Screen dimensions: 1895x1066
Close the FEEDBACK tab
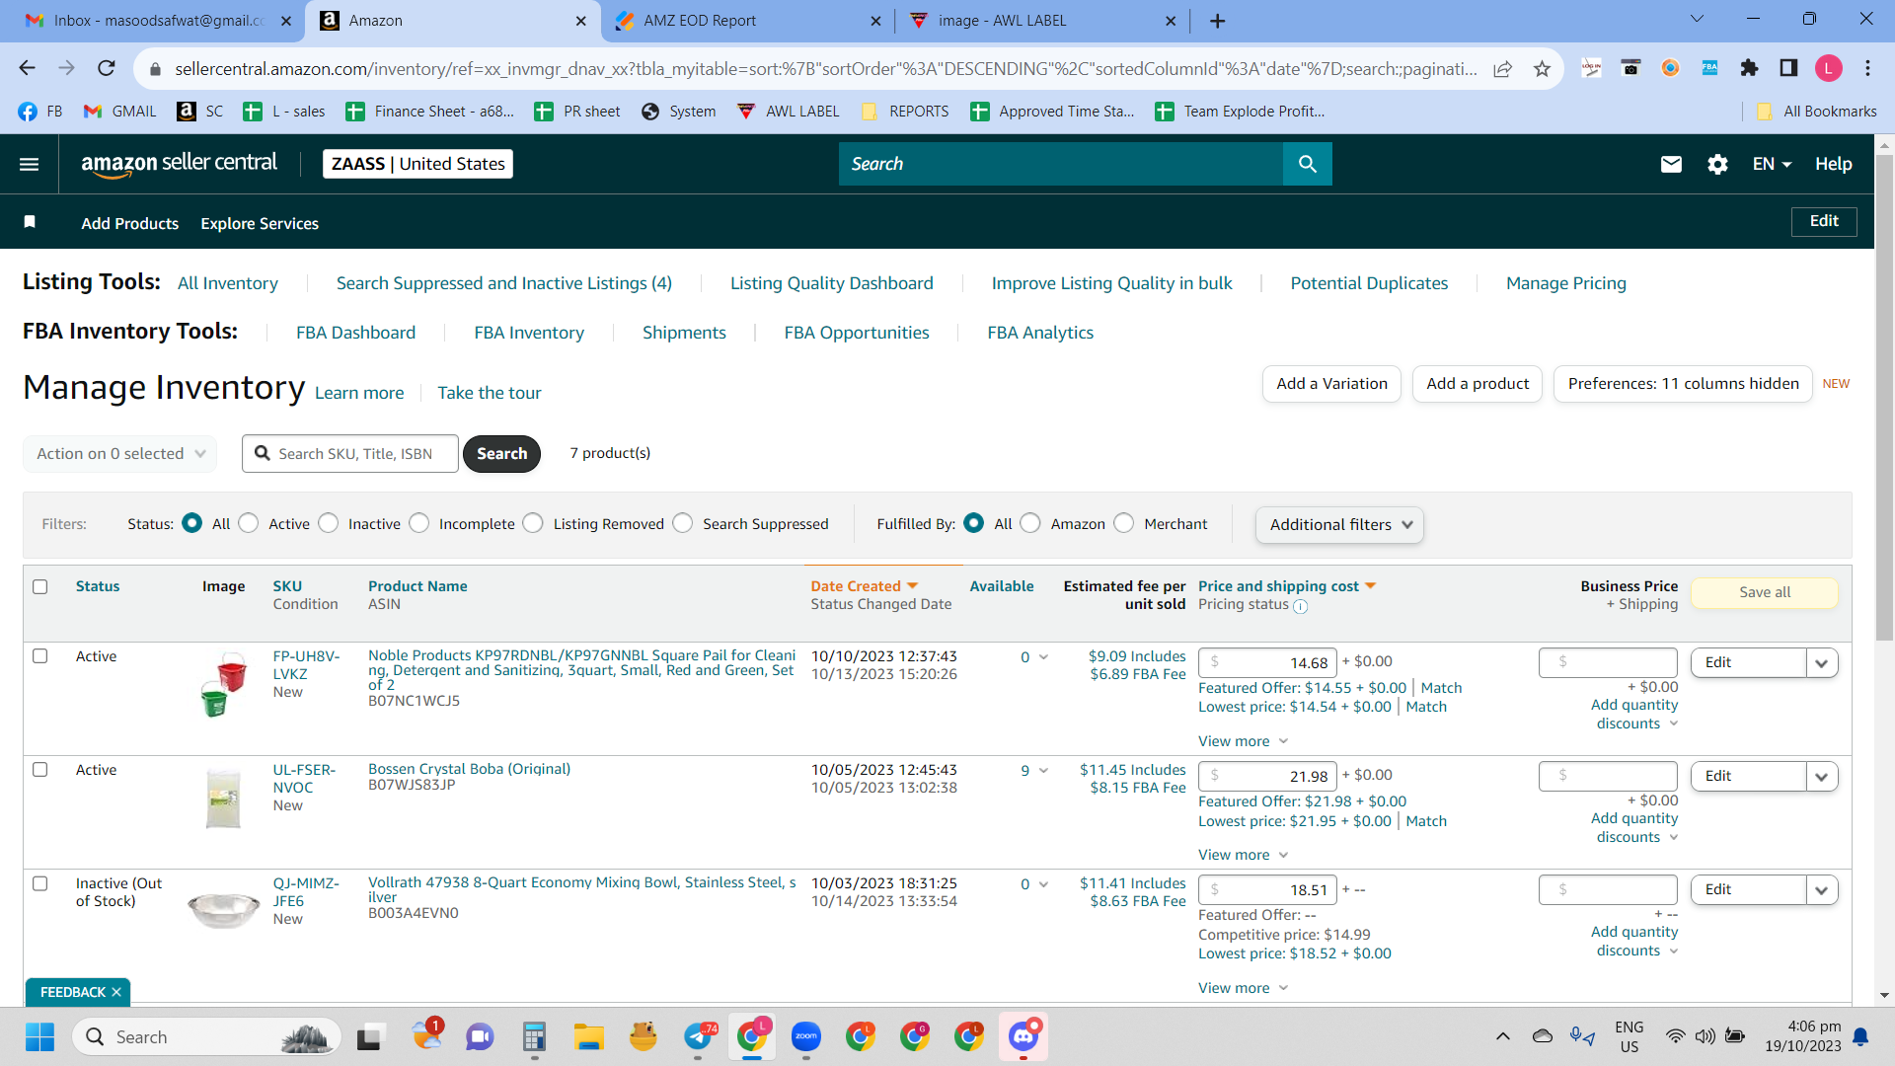116,992
